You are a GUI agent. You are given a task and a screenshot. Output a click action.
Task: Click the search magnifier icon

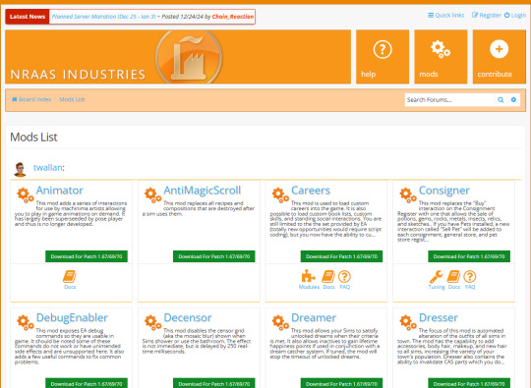tap(501, 100)
